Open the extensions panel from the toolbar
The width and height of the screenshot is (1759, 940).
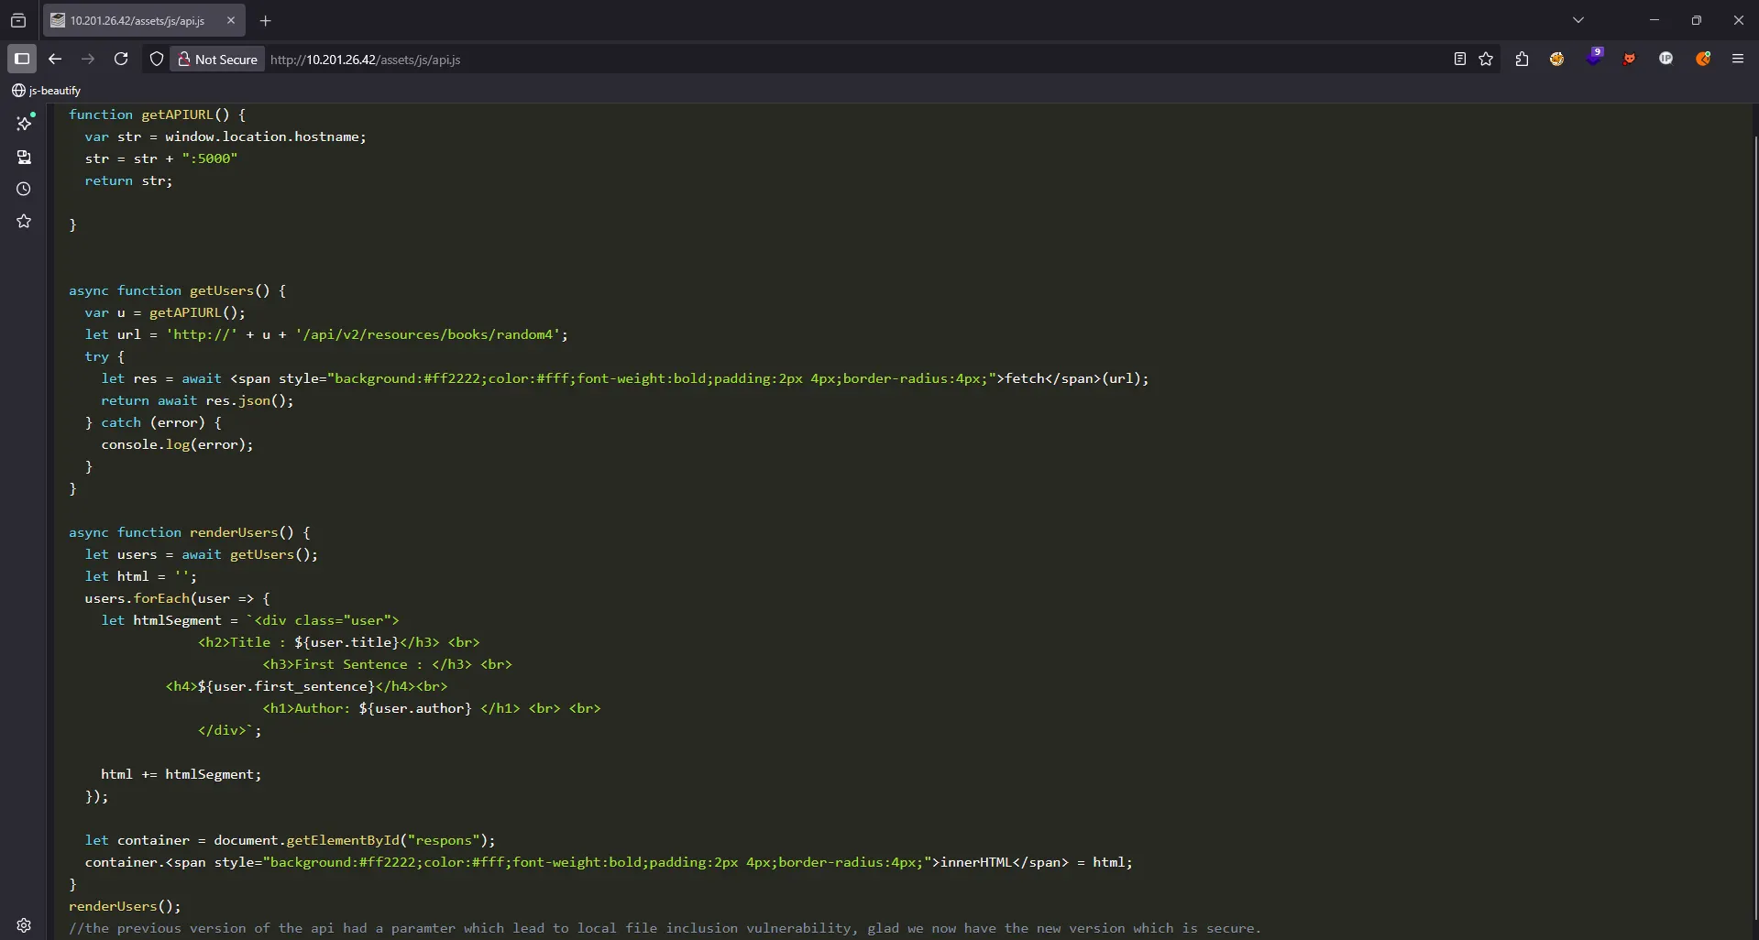(x=1522, y=59)
